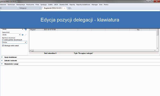The height and width of the screenshot is (96, 160).
Task: Open the TachoScan menu
Action: [11, 4]
